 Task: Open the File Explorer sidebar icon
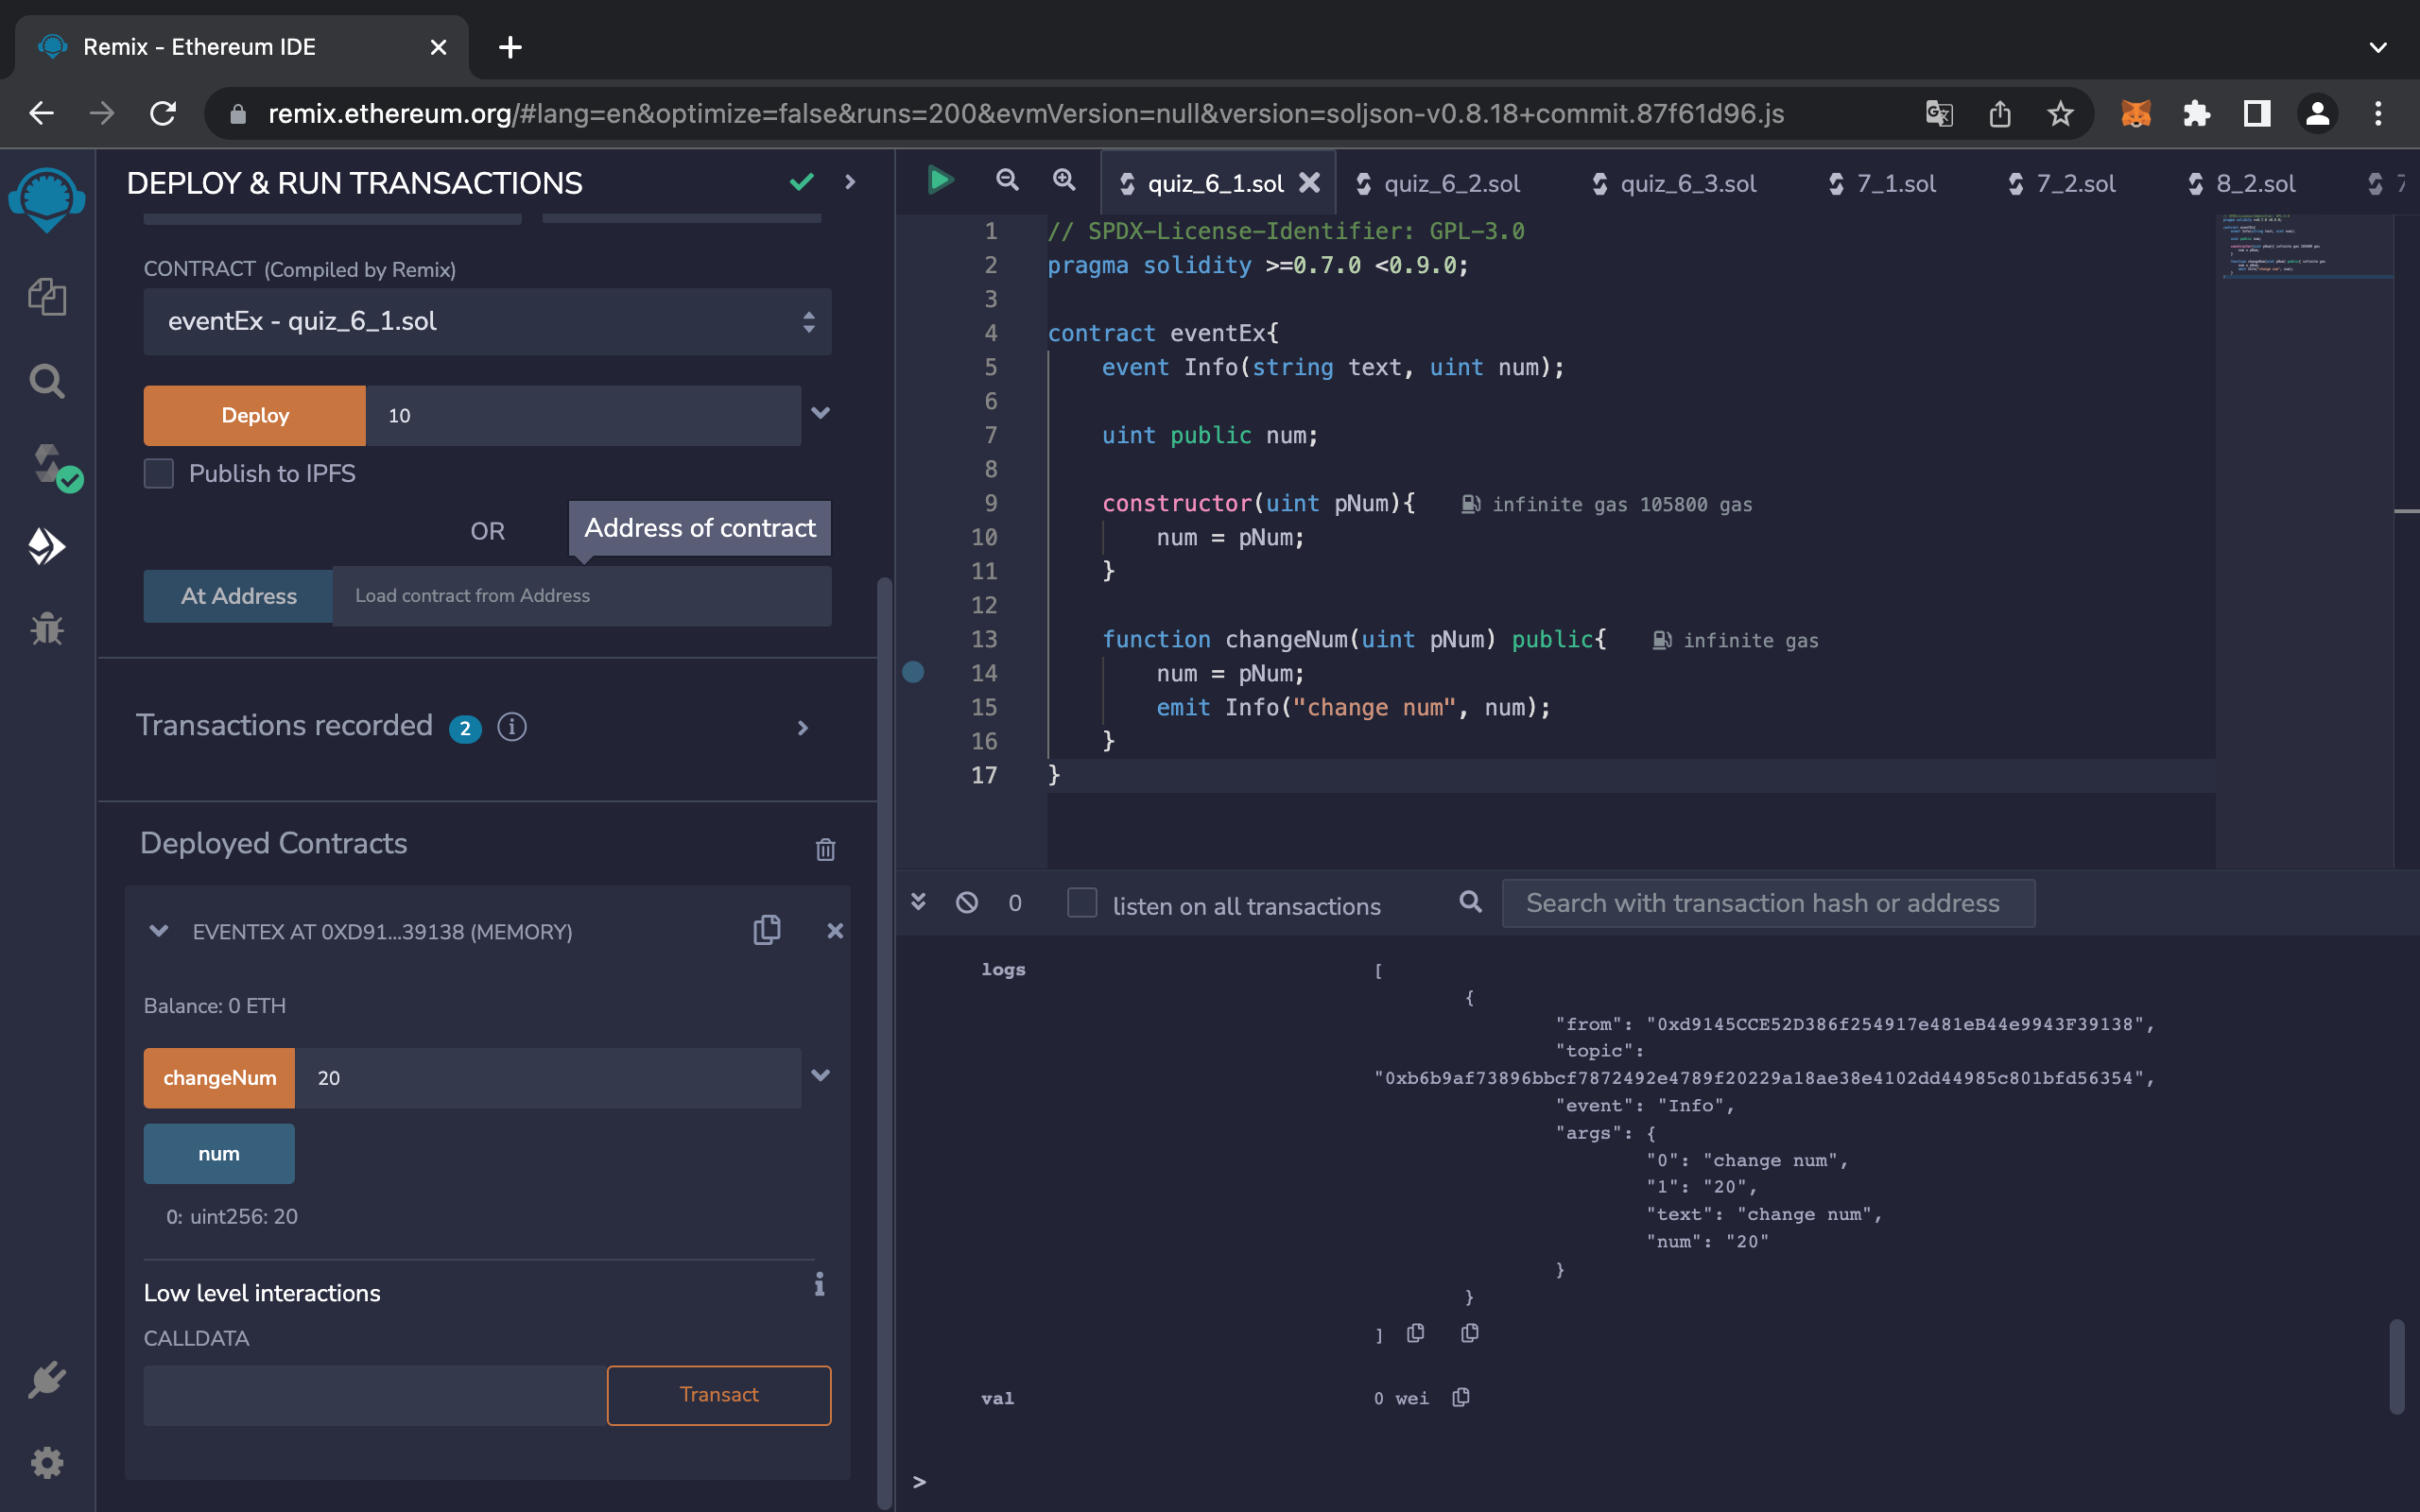click(47, 297)
